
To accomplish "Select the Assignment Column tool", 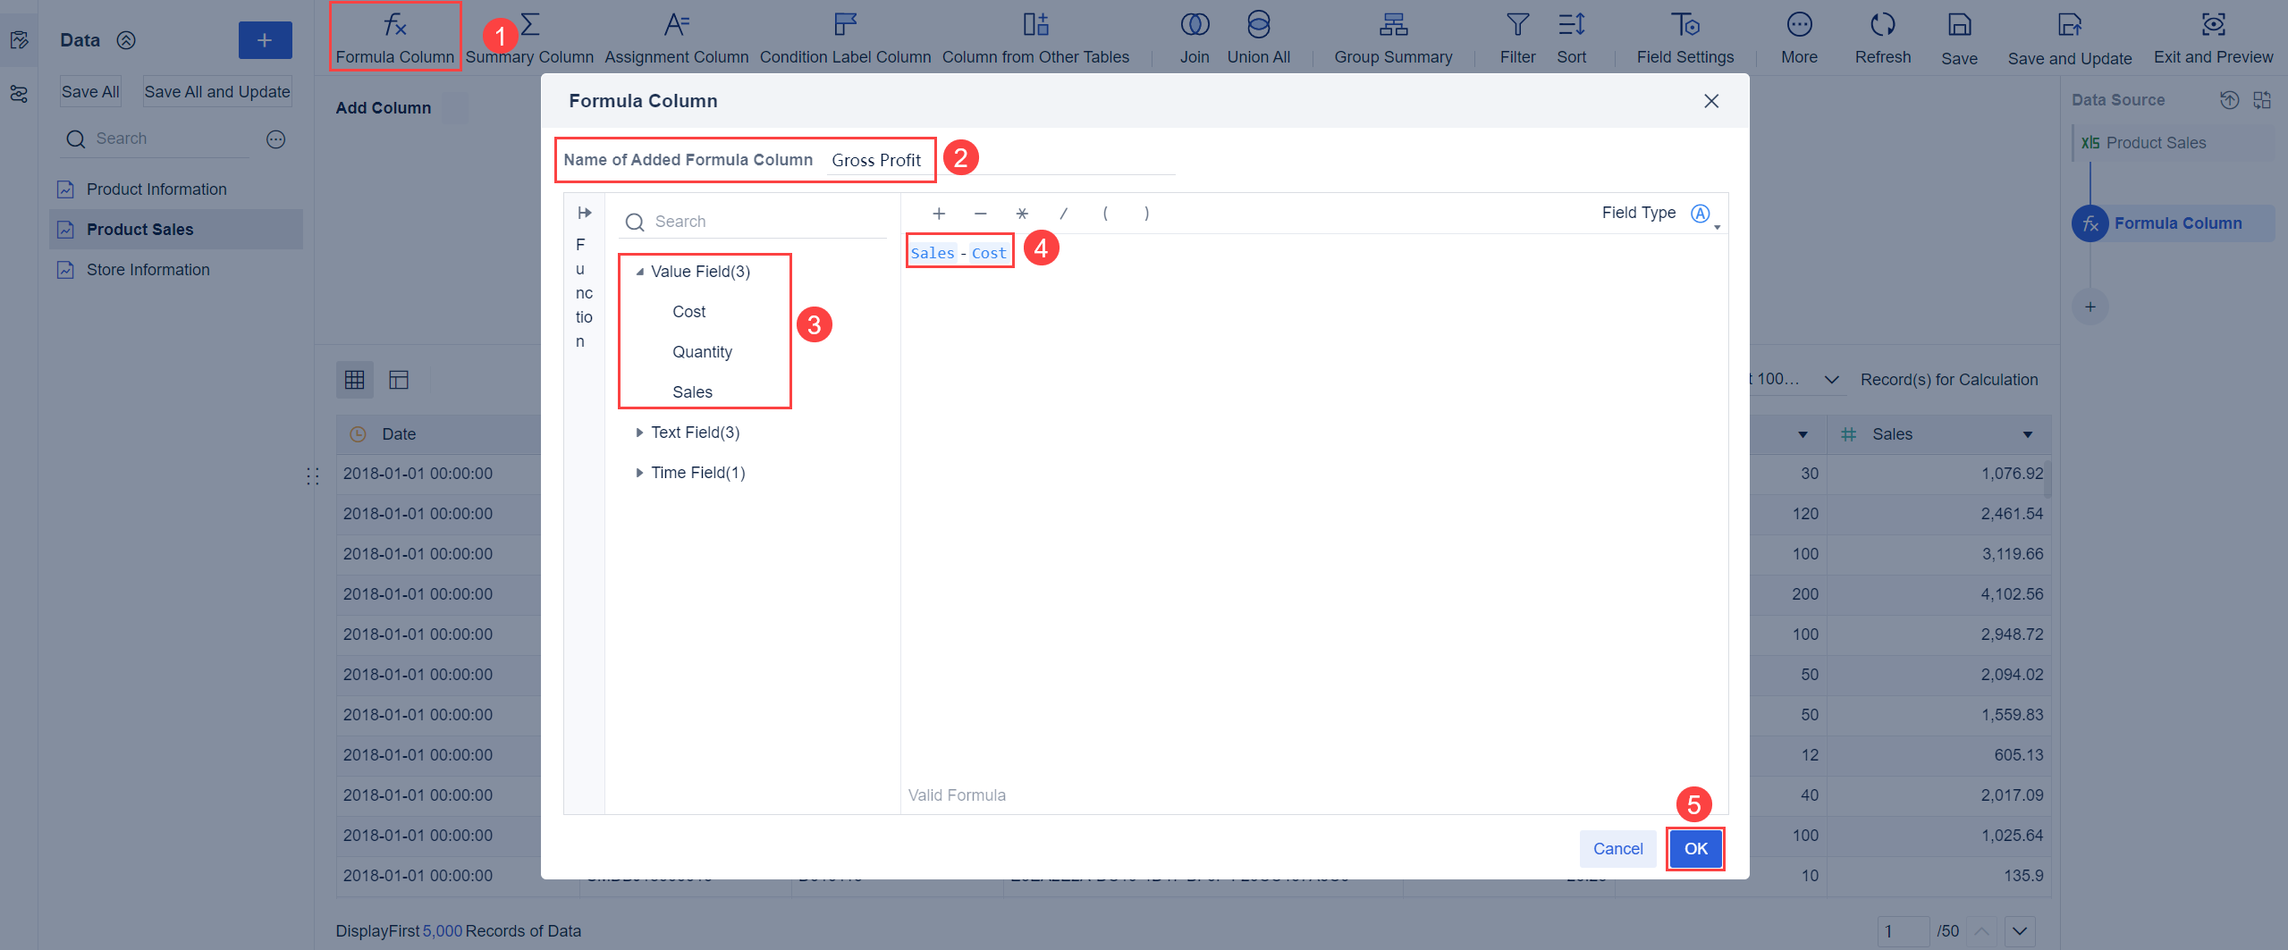I will (x=676, y=38).
